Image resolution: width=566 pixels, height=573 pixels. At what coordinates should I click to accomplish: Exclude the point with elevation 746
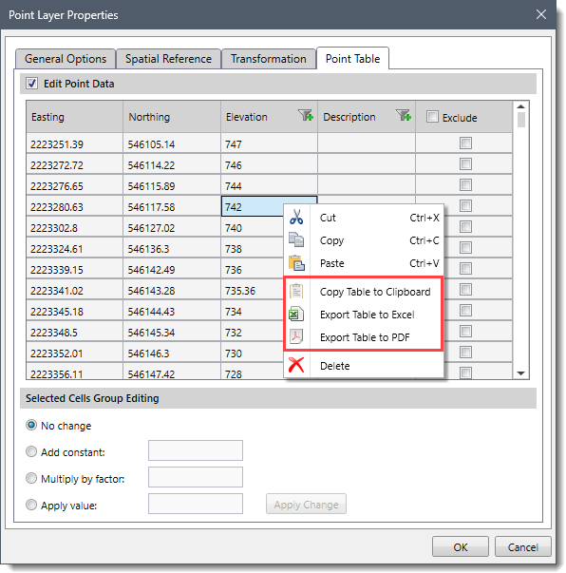pyautogui.click(x=465, y=163)
